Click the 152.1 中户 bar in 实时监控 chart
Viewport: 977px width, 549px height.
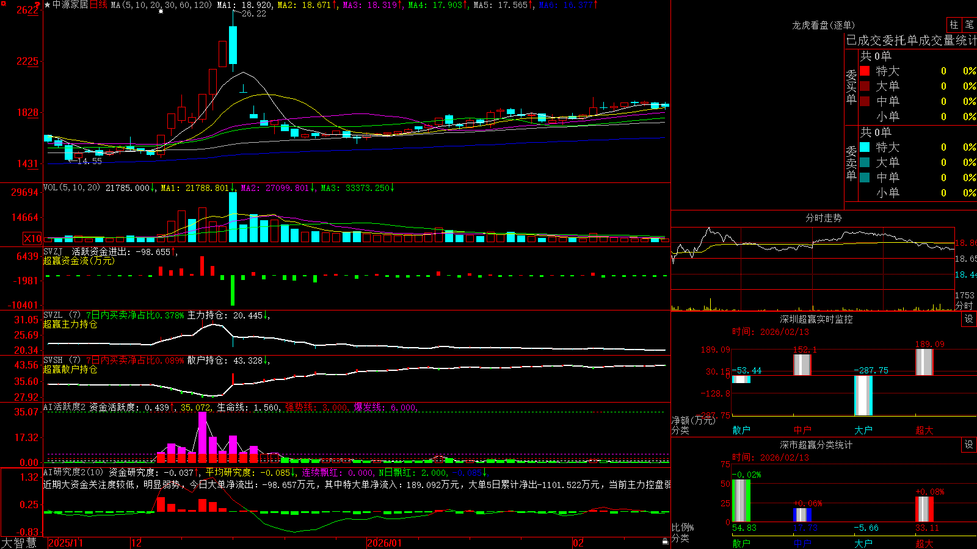coord(802,365)
